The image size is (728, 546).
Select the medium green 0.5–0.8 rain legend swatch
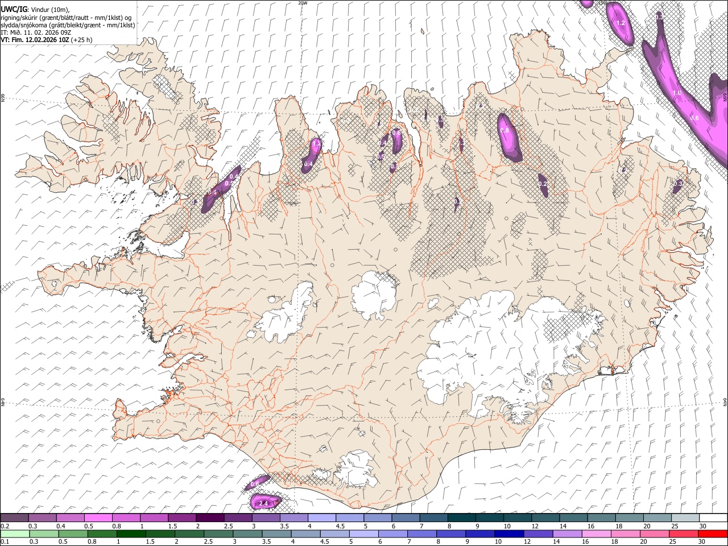pos(73,533)
